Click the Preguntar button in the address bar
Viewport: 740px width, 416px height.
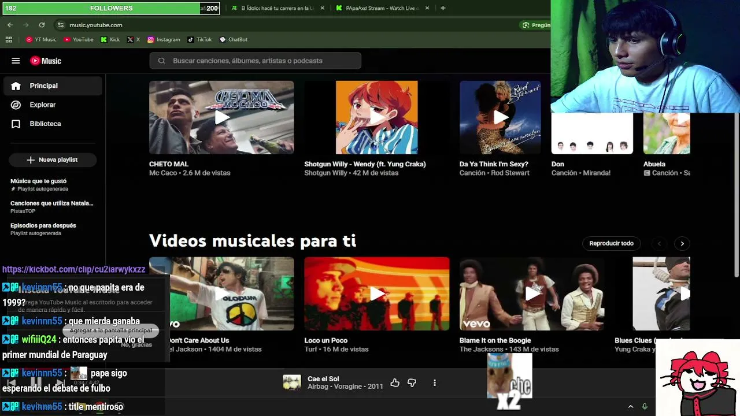click(536, 25)
